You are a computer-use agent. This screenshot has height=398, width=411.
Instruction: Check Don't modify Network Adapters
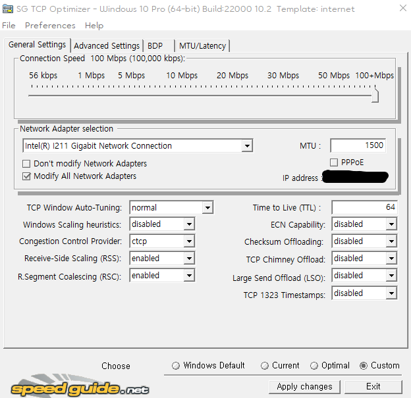tap(26, 164)
